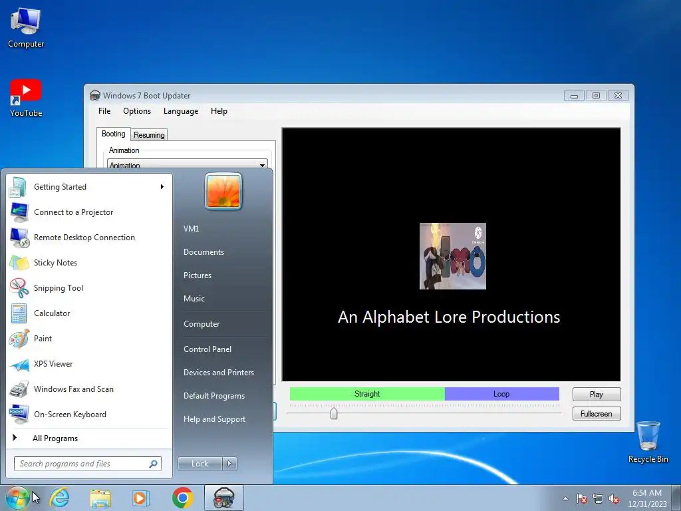Click the blue Loop segment bar
Viewport: 681px width, 511px height.
click(501, 394)
